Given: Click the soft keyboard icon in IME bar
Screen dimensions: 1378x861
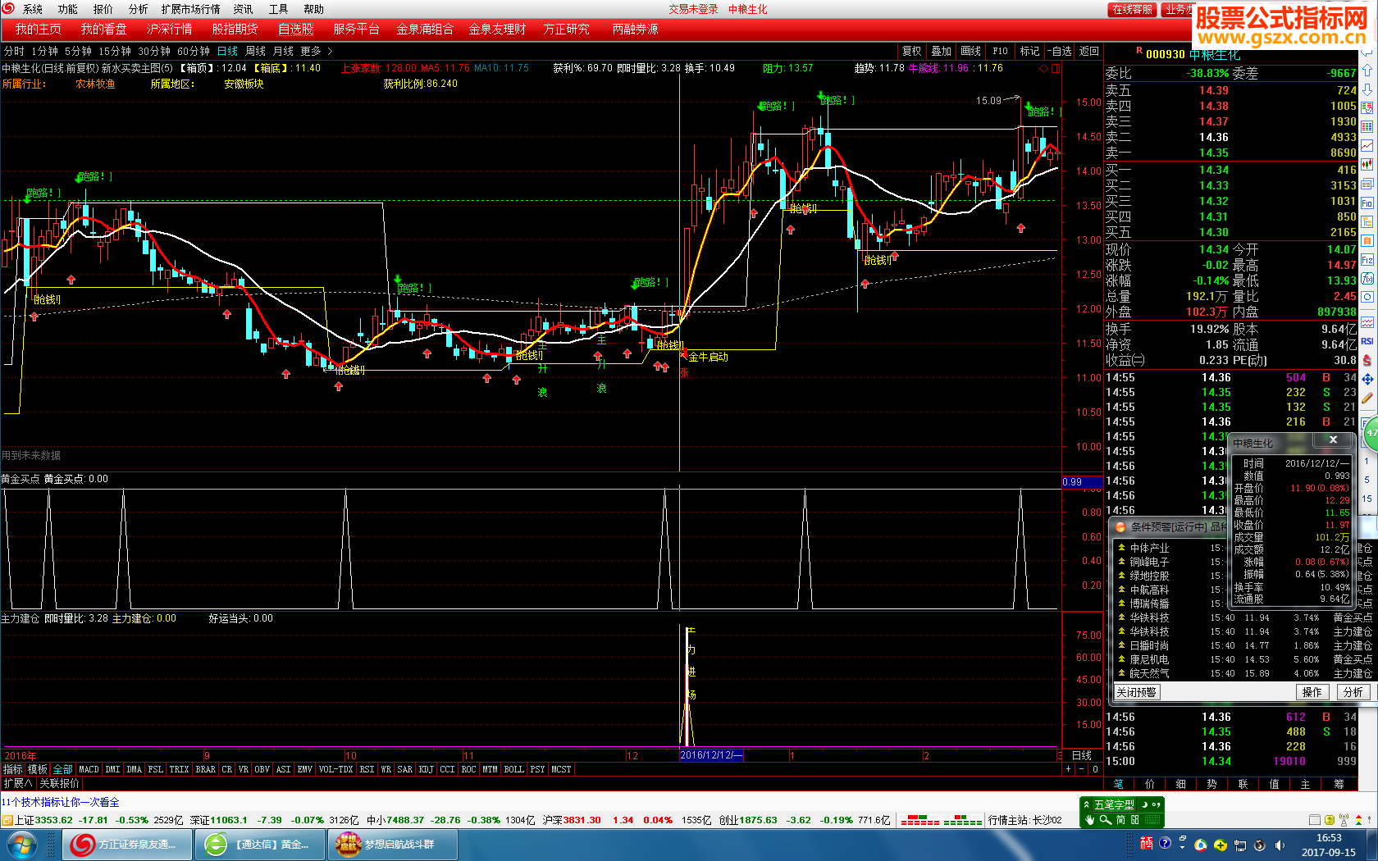Looking at the screenshot, I should [x=1152, y=820].
